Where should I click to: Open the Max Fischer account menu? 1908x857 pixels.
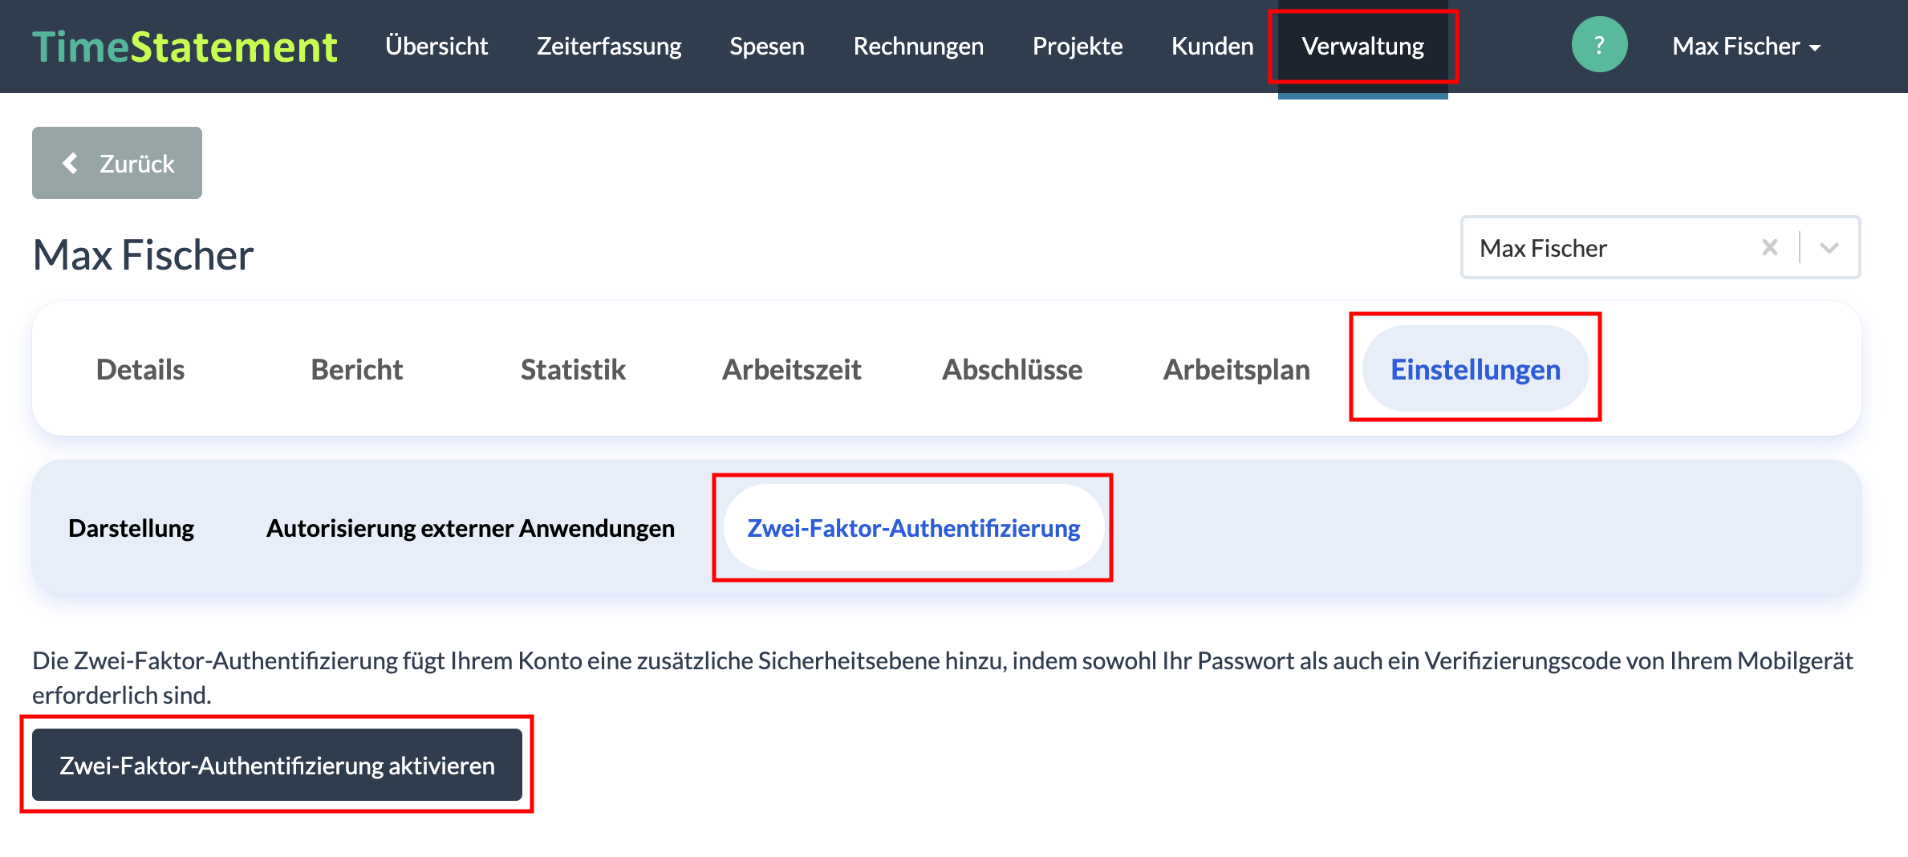point(1746,47)
